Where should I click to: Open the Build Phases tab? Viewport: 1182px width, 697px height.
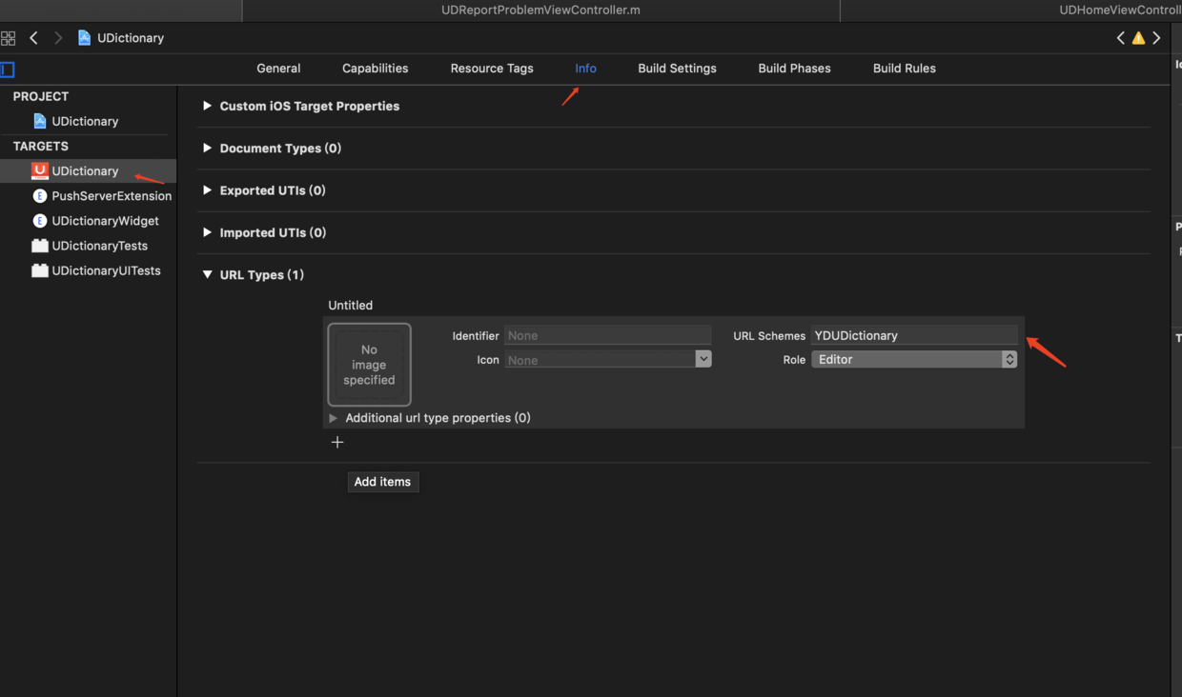[794, 69]
